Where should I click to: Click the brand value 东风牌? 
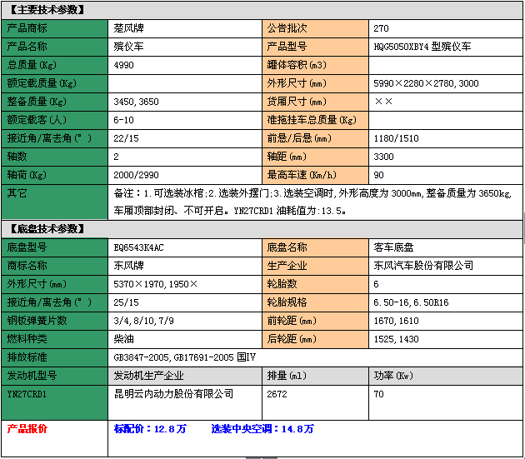pyautogui.click(x=128, y=266)
